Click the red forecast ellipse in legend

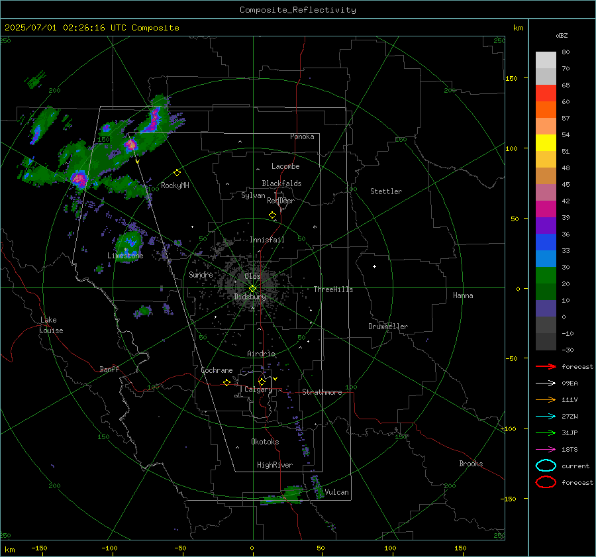pyautogui.click(x=546, y=482)
